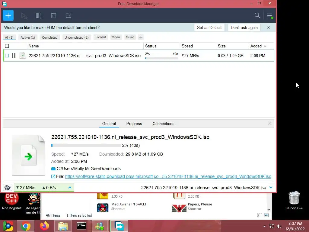Click row progress bar showing 2%
Screen dimensions: 309x232
[x=161, y=58]
